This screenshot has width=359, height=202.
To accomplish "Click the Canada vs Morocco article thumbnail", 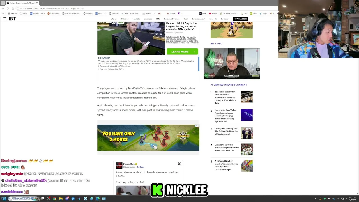I will (247, 150).
